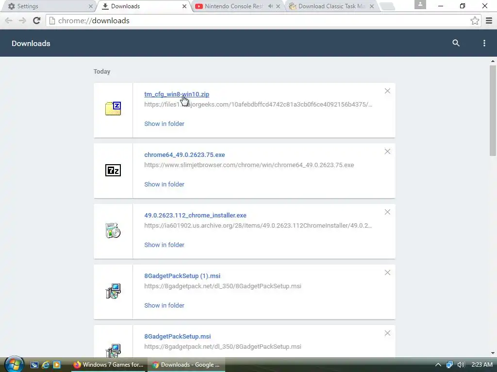Mute the Nintendo Console tab audio icon

pyautogui.click(x=270, y=6)
